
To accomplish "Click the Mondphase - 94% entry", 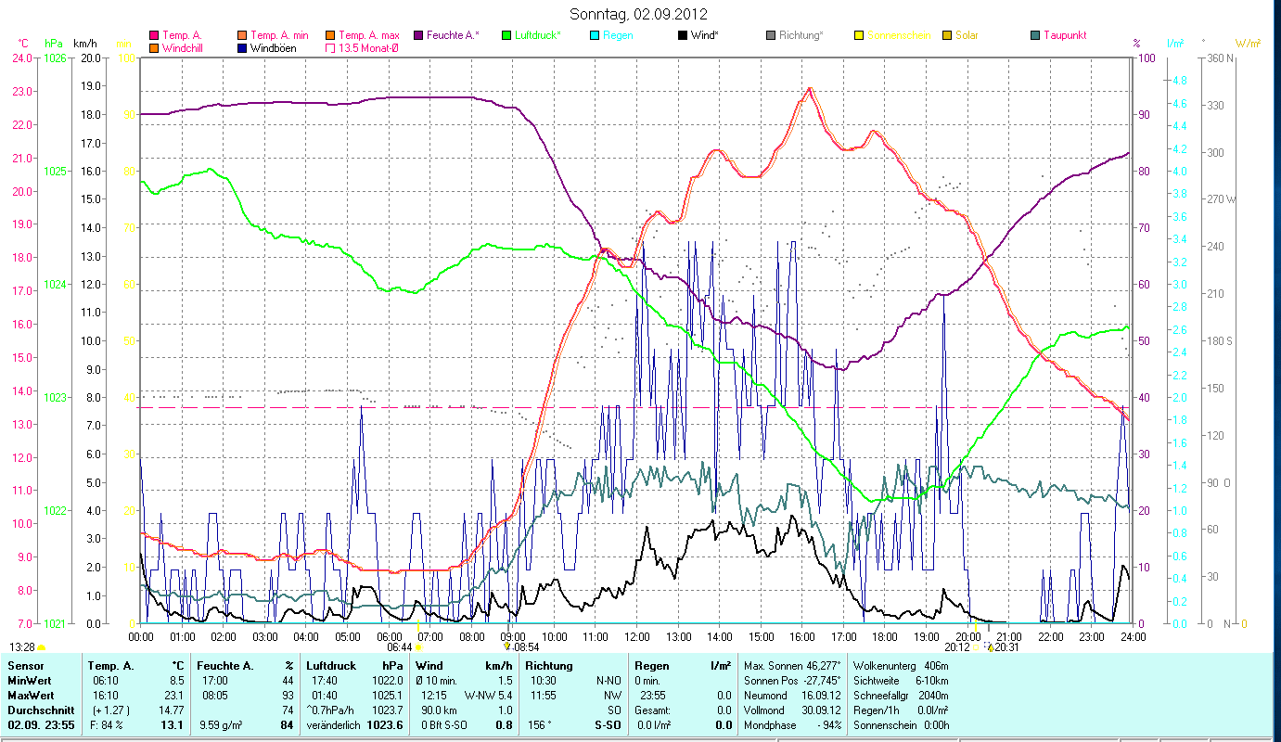I will [792, 725].
